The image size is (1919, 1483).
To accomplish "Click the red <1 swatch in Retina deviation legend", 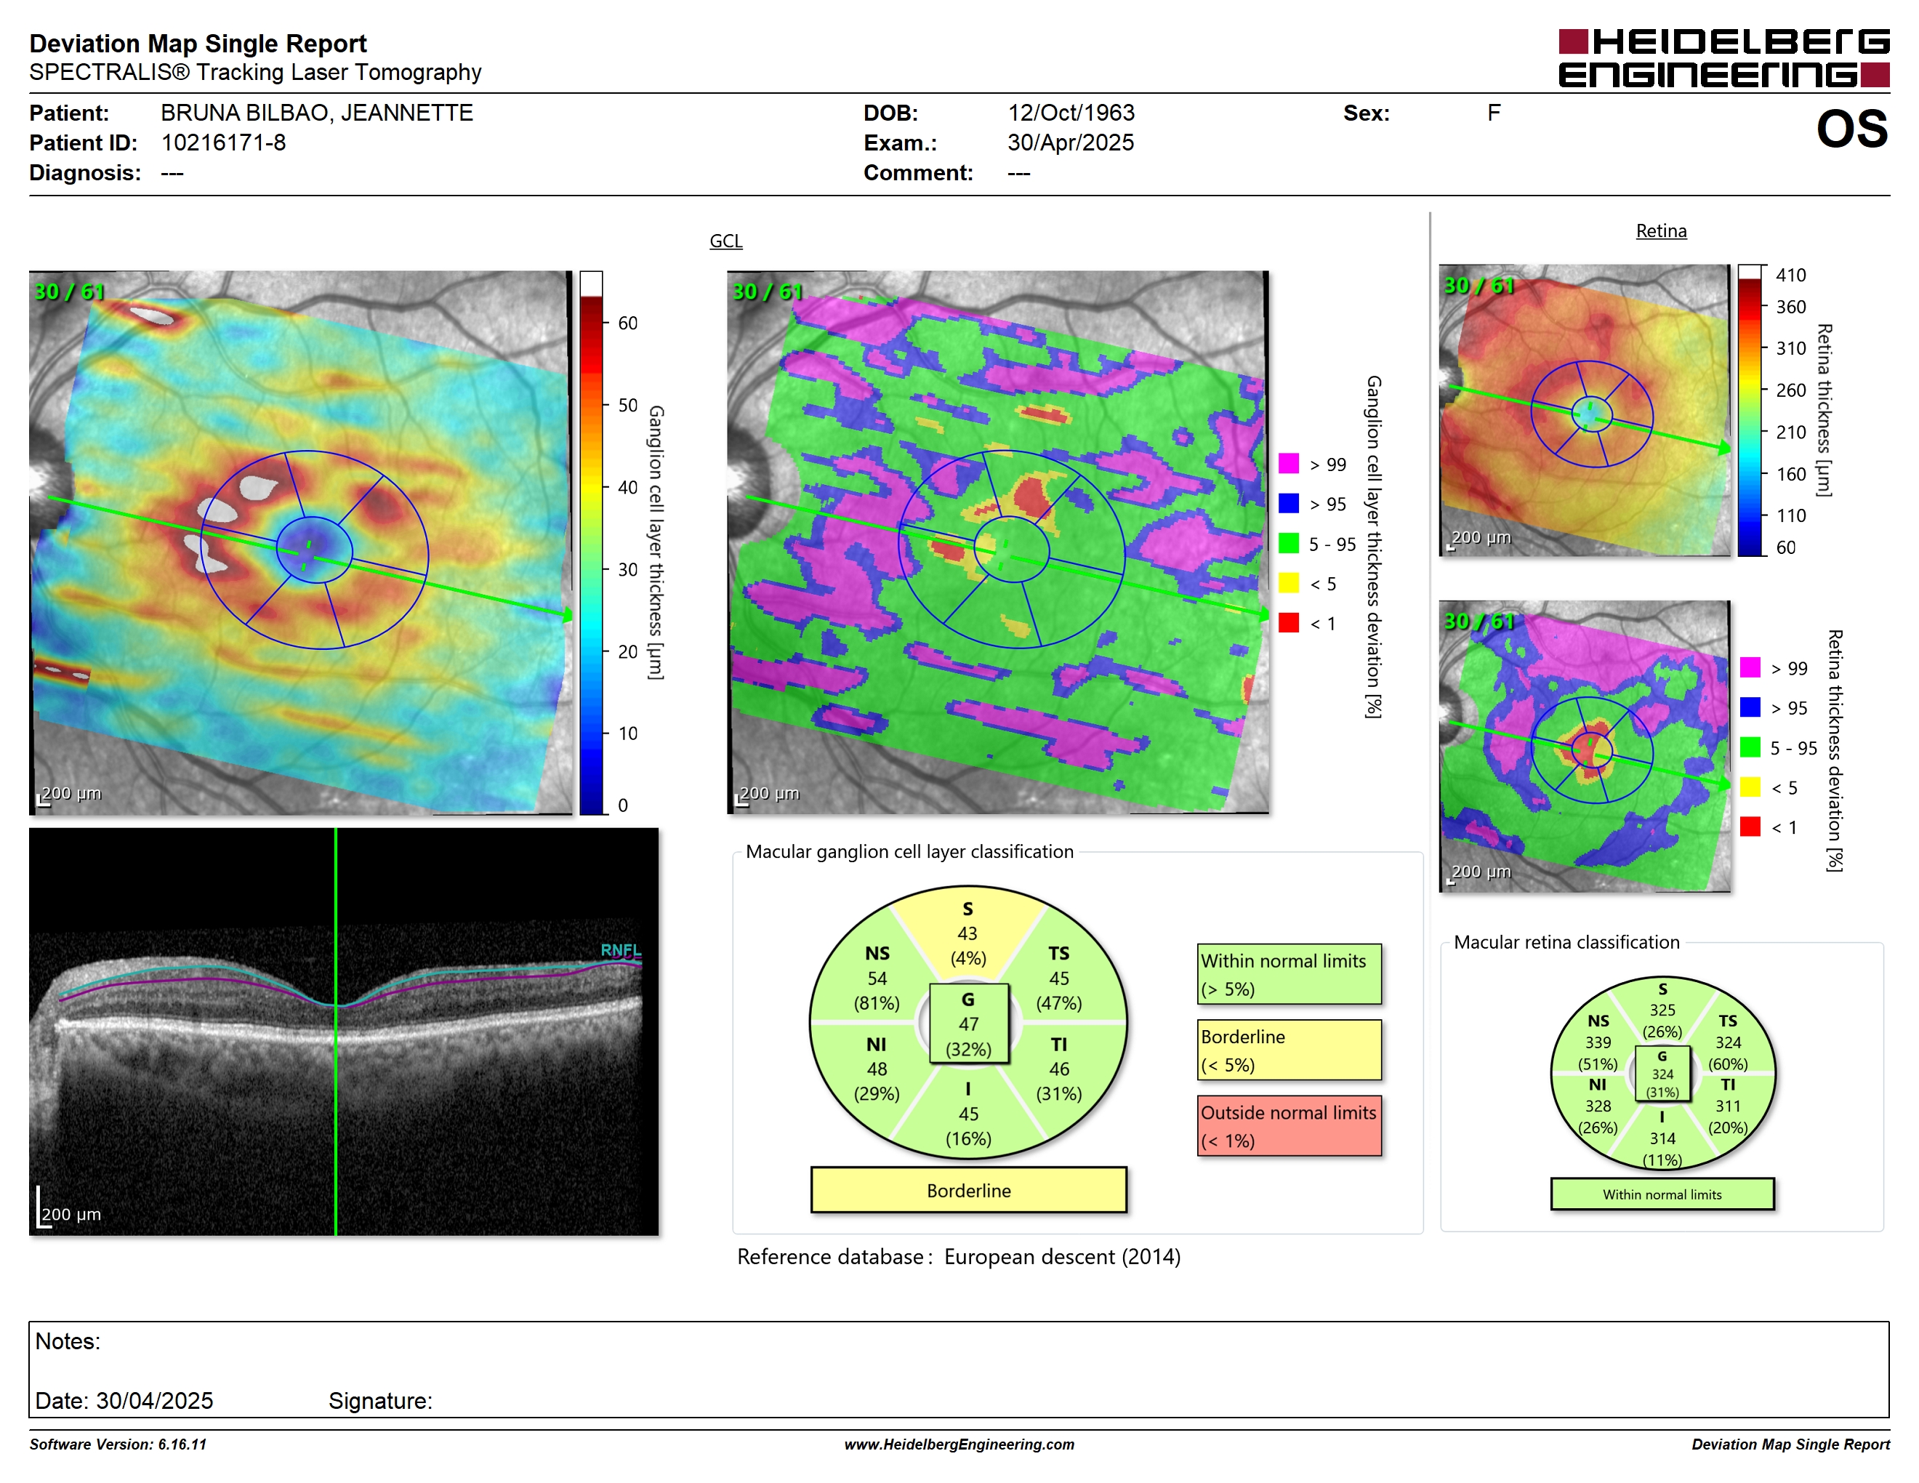I will pos(1750,827).
